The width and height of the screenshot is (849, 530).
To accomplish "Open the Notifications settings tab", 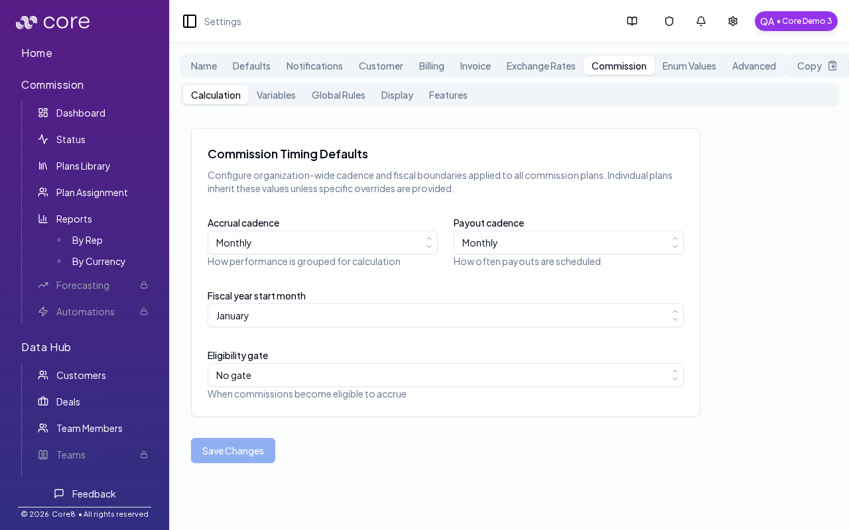I will 314,66.
